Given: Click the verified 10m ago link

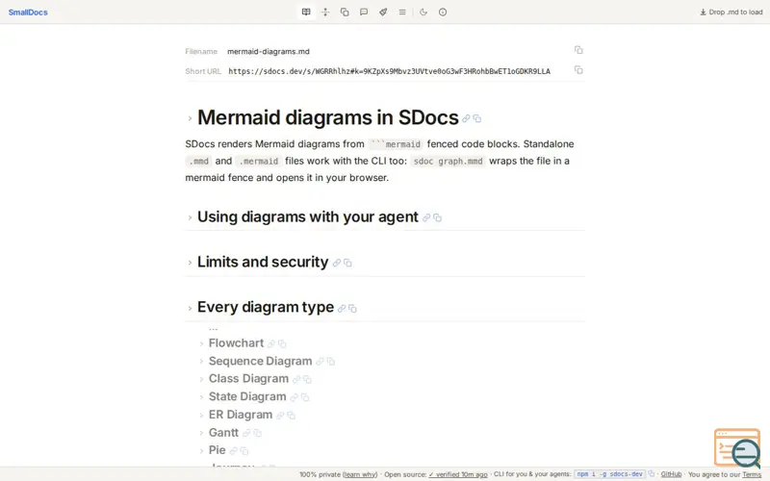Looking at the screenshot, I should (x=458, y=474).
